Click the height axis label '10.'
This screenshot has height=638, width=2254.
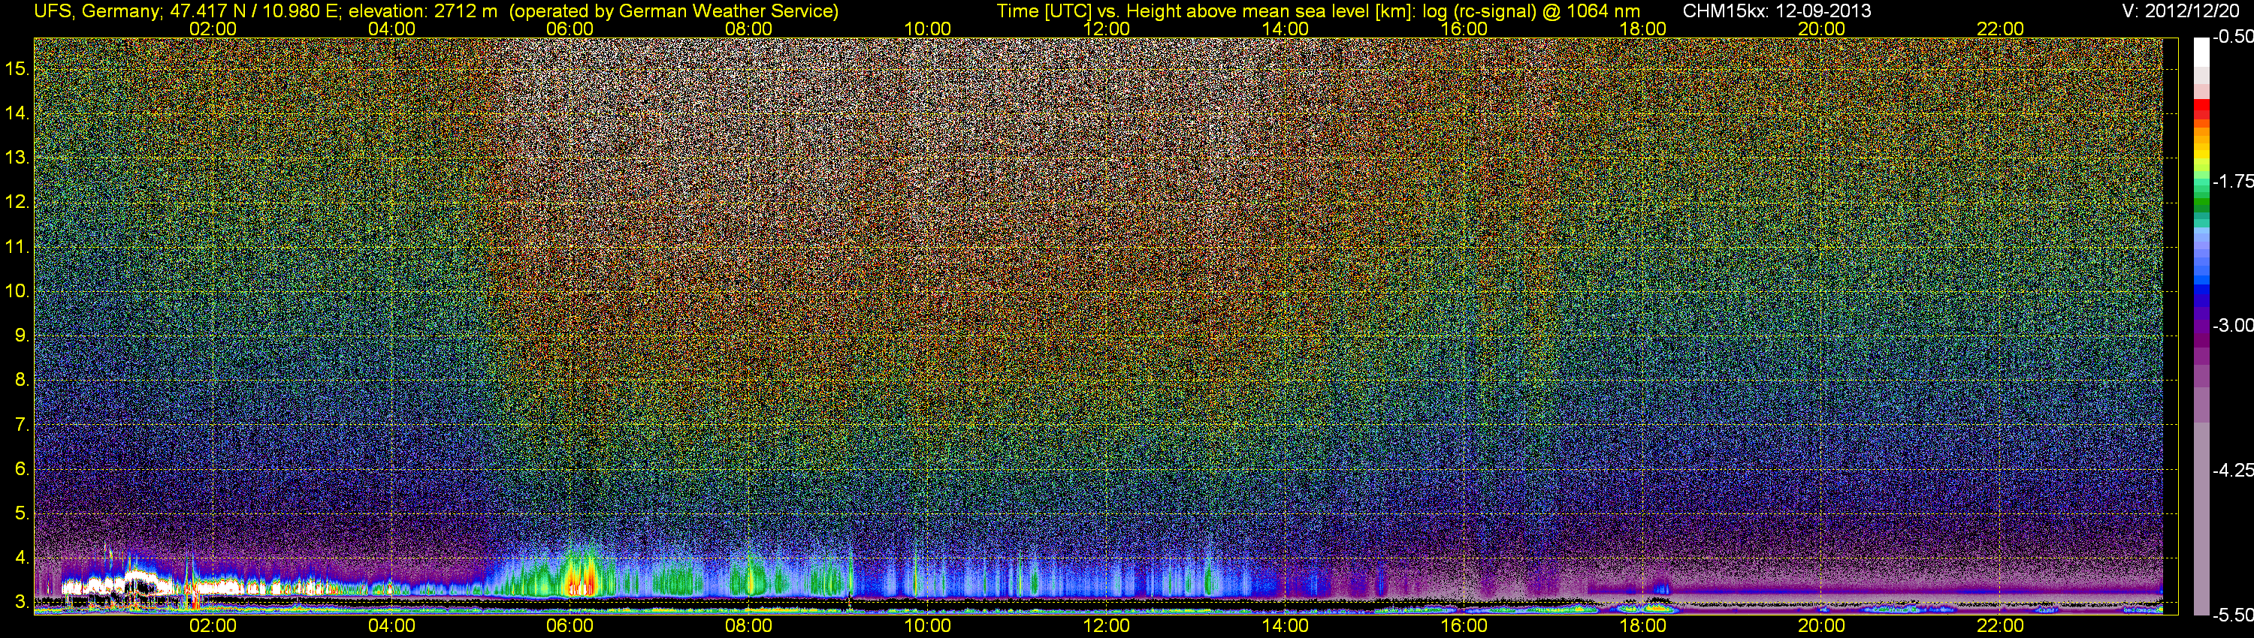[18, 291]
